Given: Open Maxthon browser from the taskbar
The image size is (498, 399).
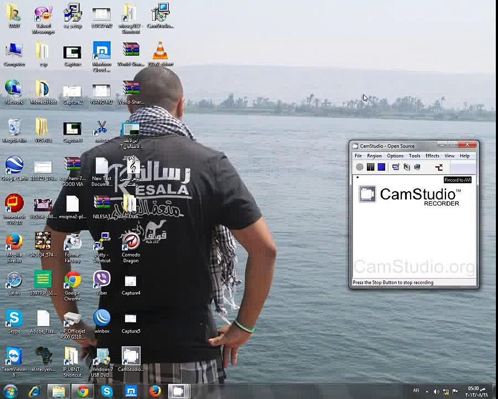Looking at the screenshot, I should point(131,391).
